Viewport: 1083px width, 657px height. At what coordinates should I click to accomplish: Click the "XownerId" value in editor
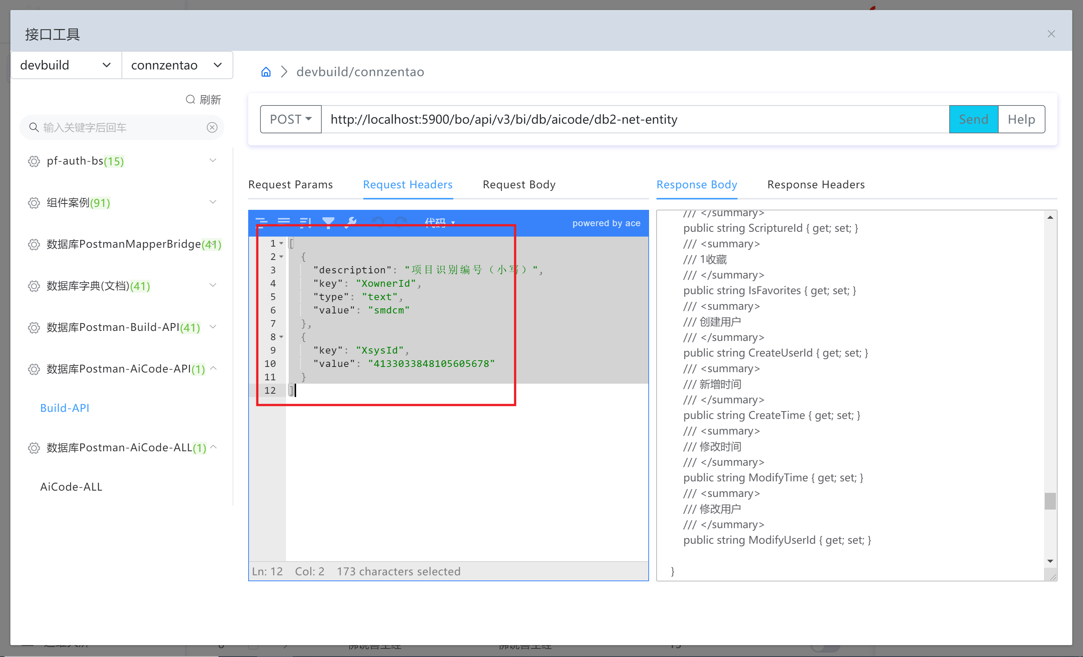click(x=386, y=283)
